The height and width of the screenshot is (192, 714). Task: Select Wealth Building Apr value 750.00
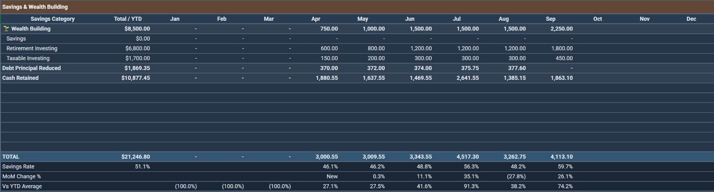point(329,29)
